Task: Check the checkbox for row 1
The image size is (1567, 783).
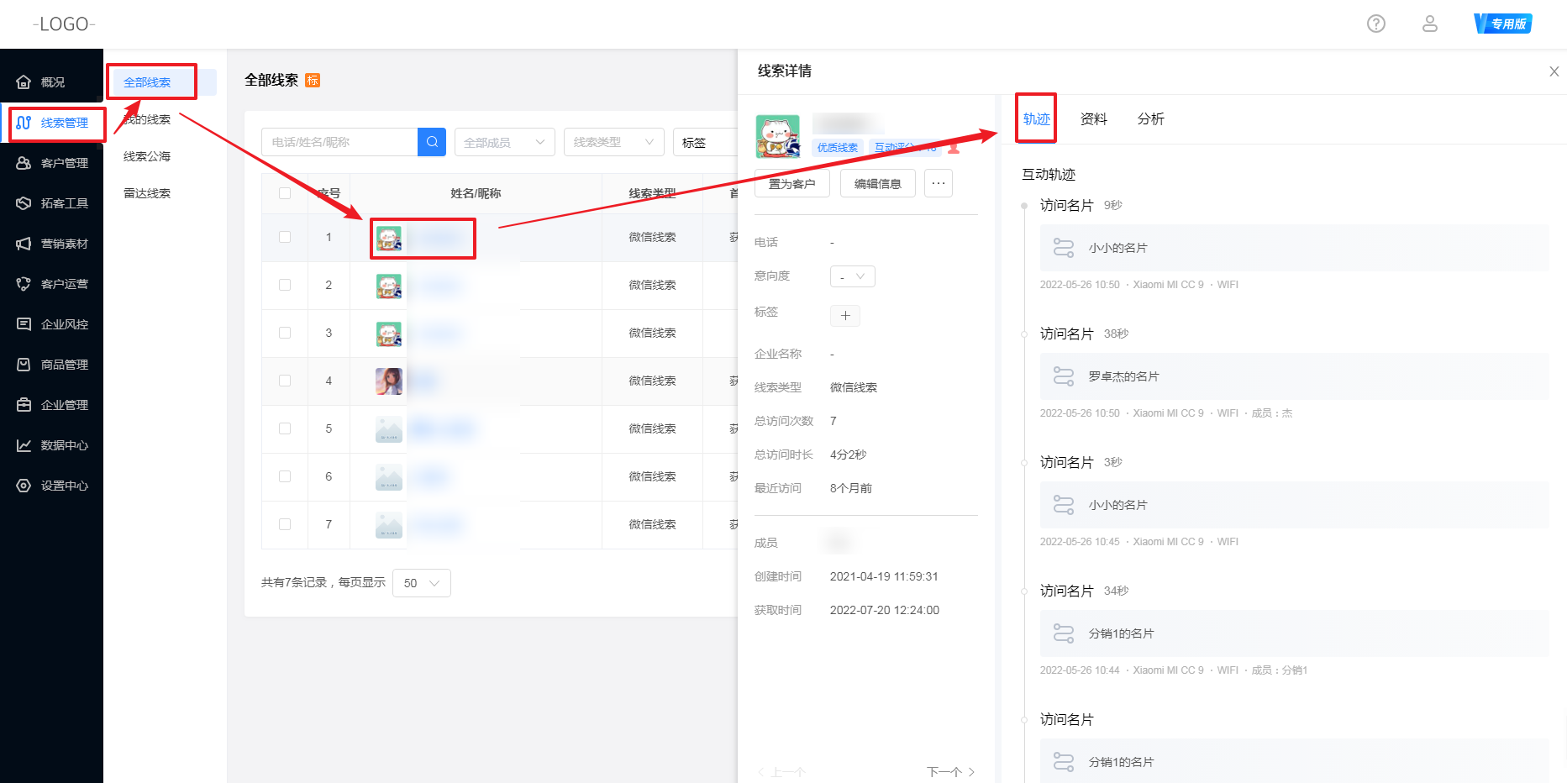Action: tap(285, 237)
